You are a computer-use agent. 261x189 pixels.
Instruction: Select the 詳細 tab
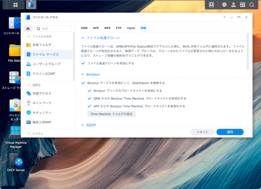[143, 28]
